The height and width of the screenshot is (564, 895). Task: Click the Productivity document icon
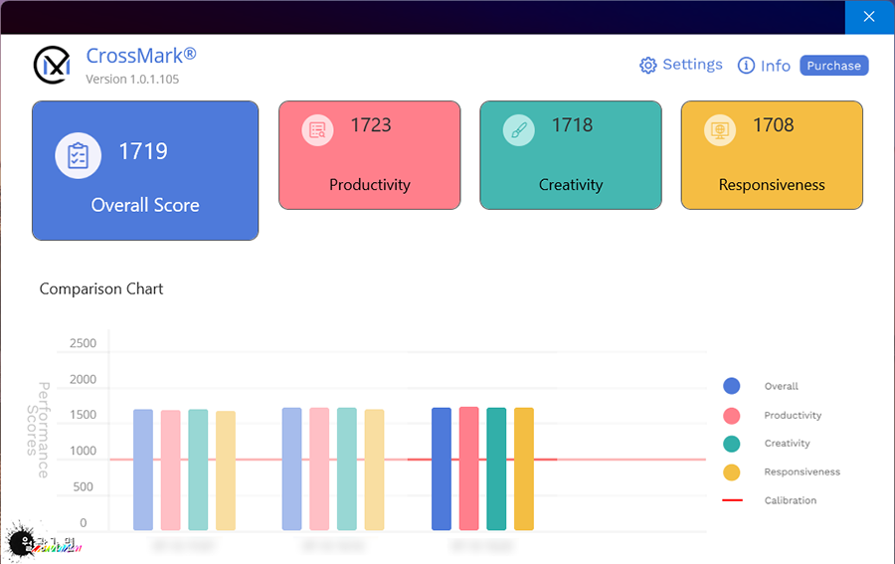[x=317, y=130]
